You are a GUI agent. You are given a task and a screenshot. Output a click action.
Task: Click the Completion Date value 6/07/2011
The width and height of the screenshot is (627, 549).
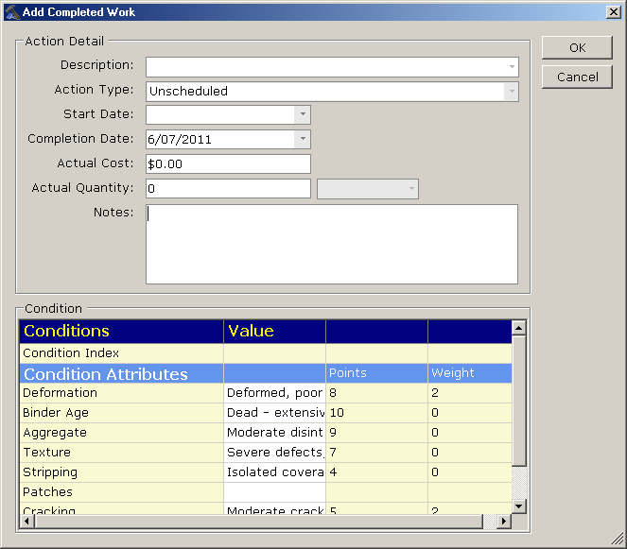click(180, 140)
